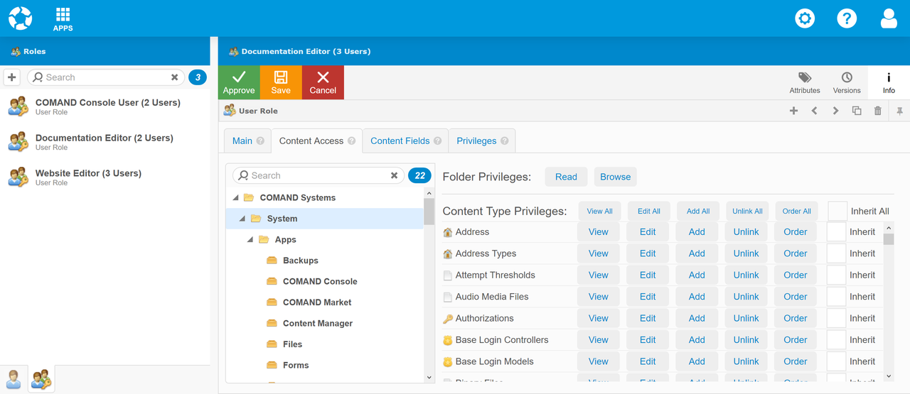Collapse the System folder node
The image size is (910, 394).
243,219
